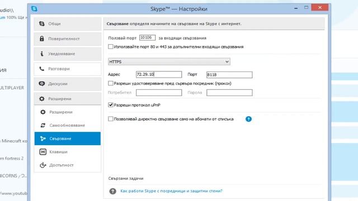Open the Дискусии chat section
The height and width of the screenshot is (201, 358).
pos(68,84)
